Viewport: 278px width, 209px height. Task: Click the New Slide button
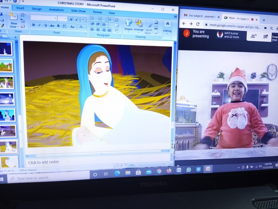tap(14, 20)
